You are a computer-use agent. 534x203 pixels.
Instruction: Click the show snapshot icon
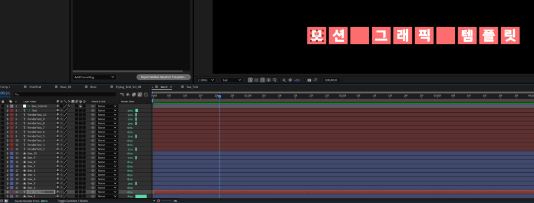click(315, 80)
